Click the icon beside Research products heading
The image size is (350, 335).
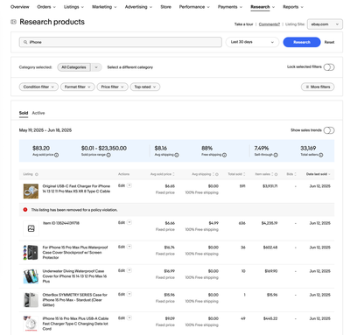pos(13,22)
